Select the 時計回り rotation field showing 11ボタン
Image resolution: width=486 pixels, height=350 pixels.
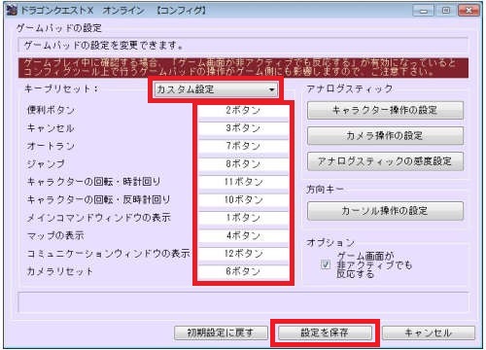pyautogui.click(x=243, y=182)
